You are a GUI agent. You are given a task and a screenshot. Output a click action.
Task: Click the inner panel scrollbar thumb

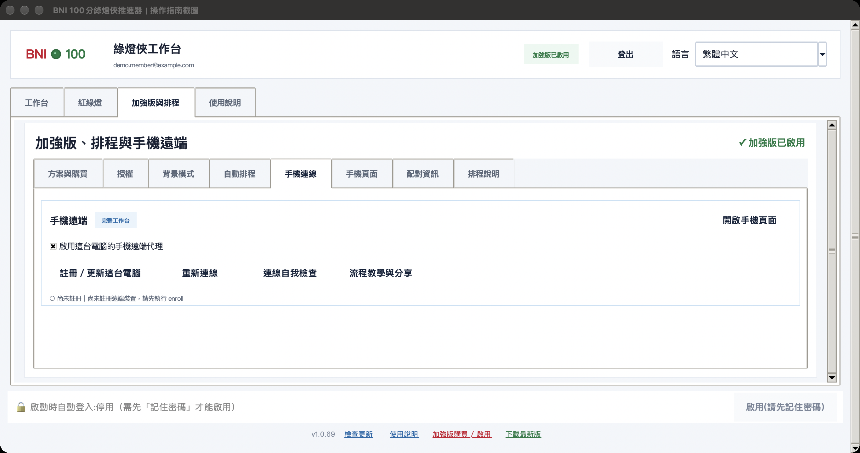[x=832, y=251]
